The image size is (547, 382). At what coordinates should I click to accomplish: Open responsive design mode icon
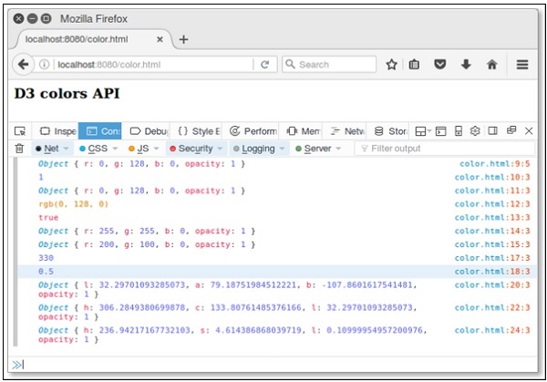[459, 131]
